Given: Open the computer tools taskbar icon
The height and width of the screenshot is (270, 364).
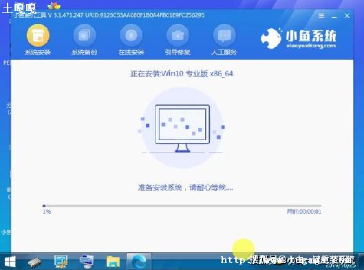Looking at the screenshot, I should point(87,262).
